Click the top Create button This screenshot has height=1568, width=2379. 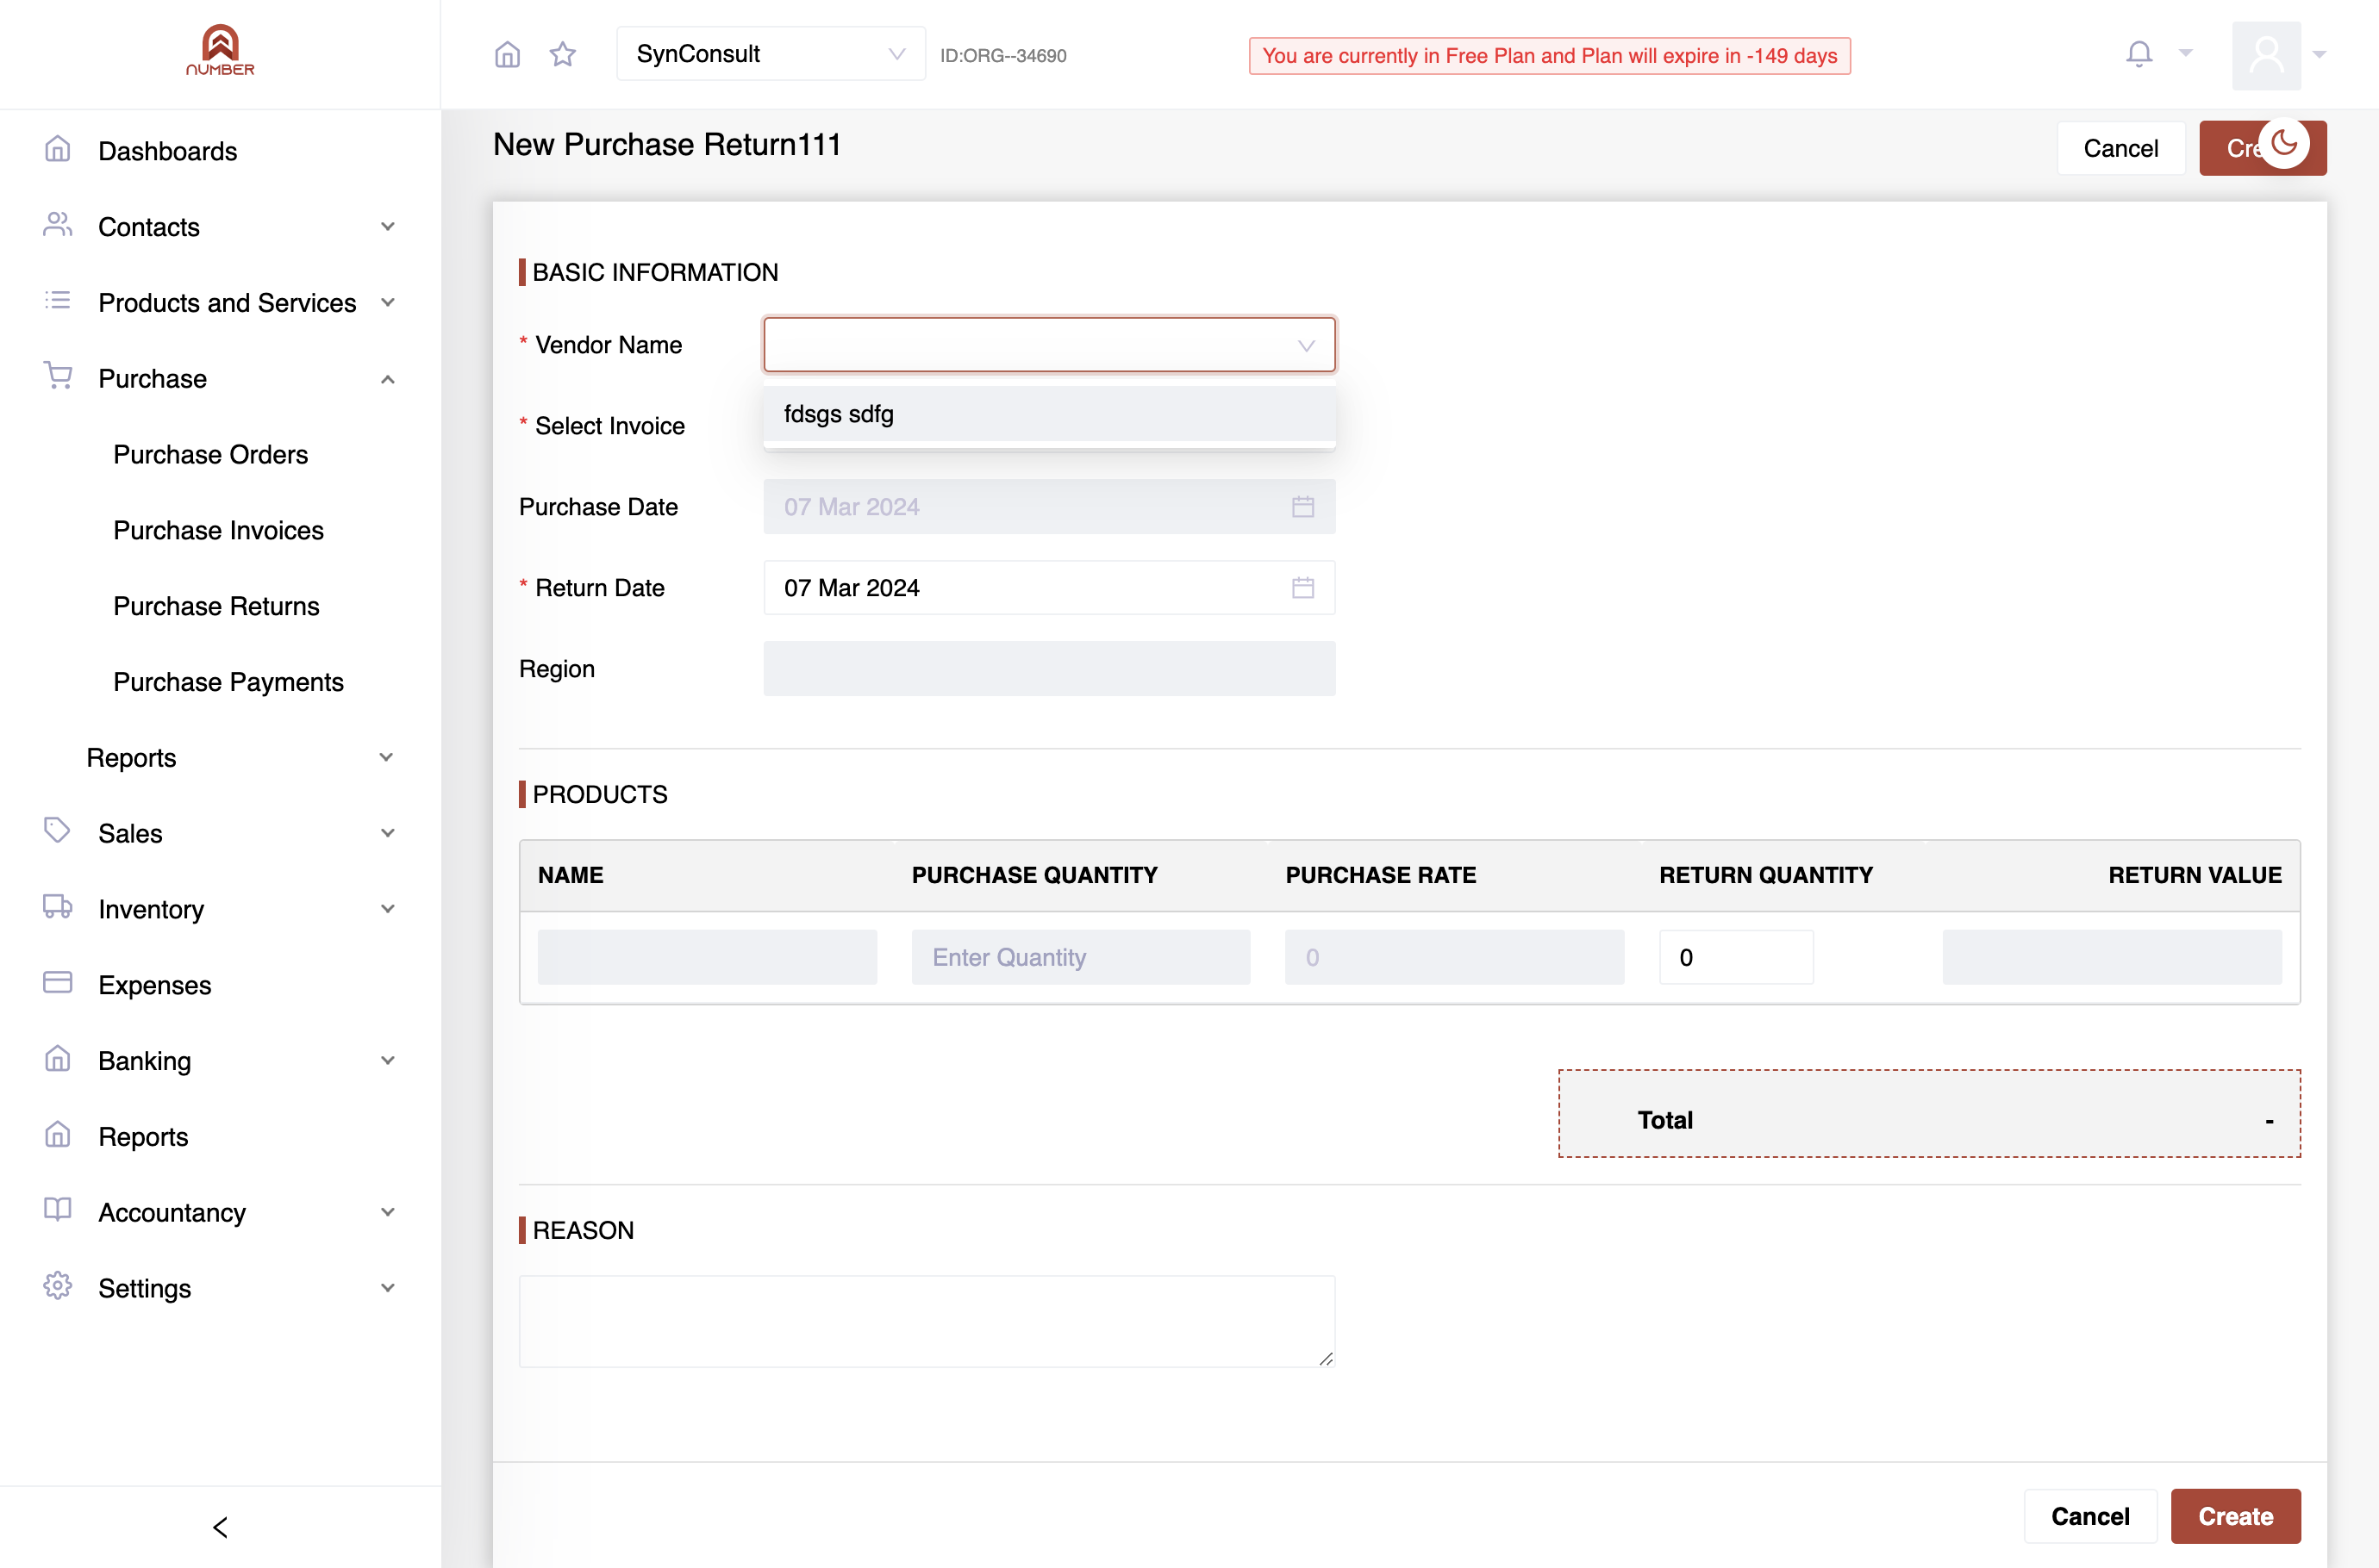coord(2262,148)
